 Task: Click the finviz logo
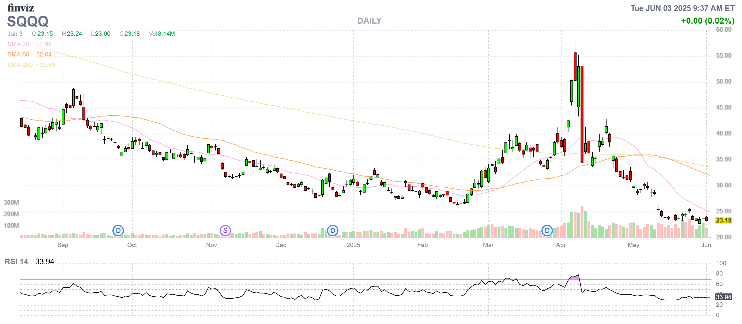coord(21,8)
